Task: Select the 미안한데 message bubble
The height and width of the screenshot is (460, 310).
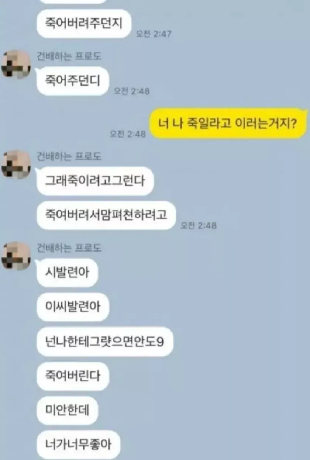Action: (67, 411)
